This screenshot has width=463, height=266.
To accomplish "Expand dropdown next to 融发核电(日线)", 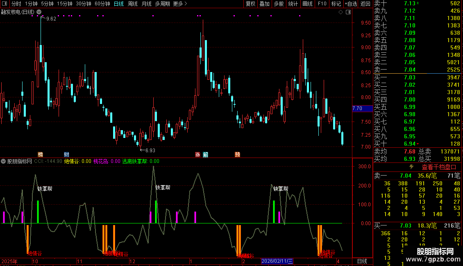I will tap(39, 12).
